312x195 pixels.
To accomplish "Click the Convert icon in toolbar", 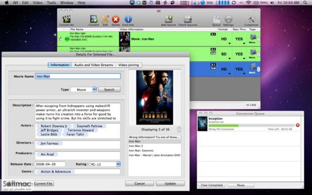I will point(94,19).
